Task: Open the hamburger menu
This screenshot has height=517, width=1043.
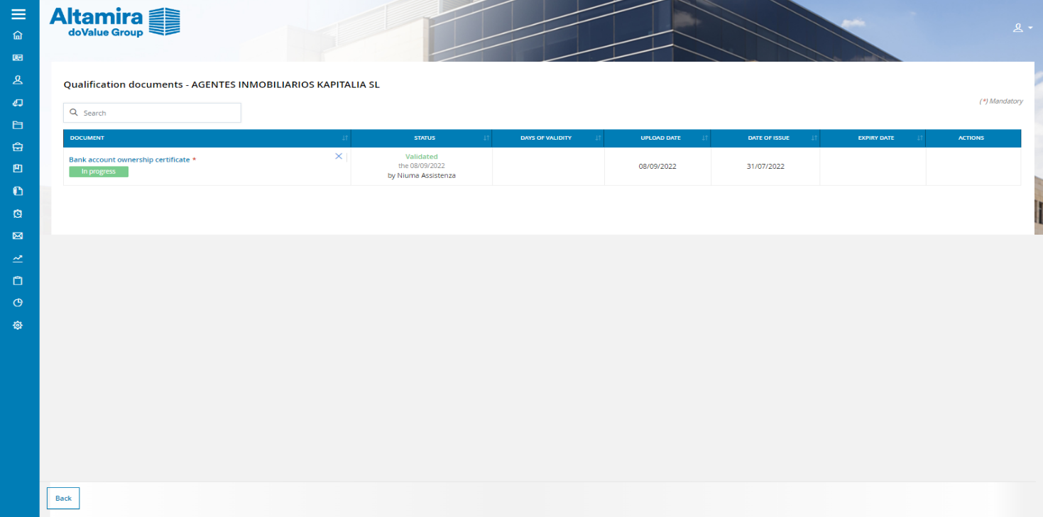Action: (18, 13)
